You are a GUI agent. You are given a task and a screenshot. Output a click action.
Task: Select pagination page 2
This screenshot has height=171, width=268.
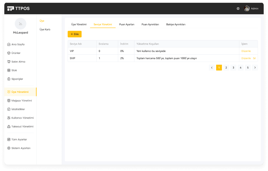226,68
